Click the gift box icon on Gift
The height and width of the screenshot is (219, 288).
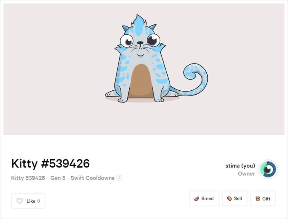(x=258, y=199)
